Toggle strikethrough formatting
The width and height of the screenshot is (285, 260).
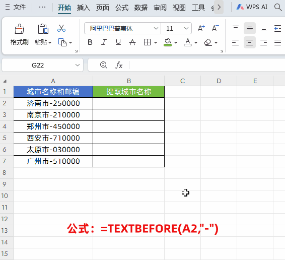point(132,42)
